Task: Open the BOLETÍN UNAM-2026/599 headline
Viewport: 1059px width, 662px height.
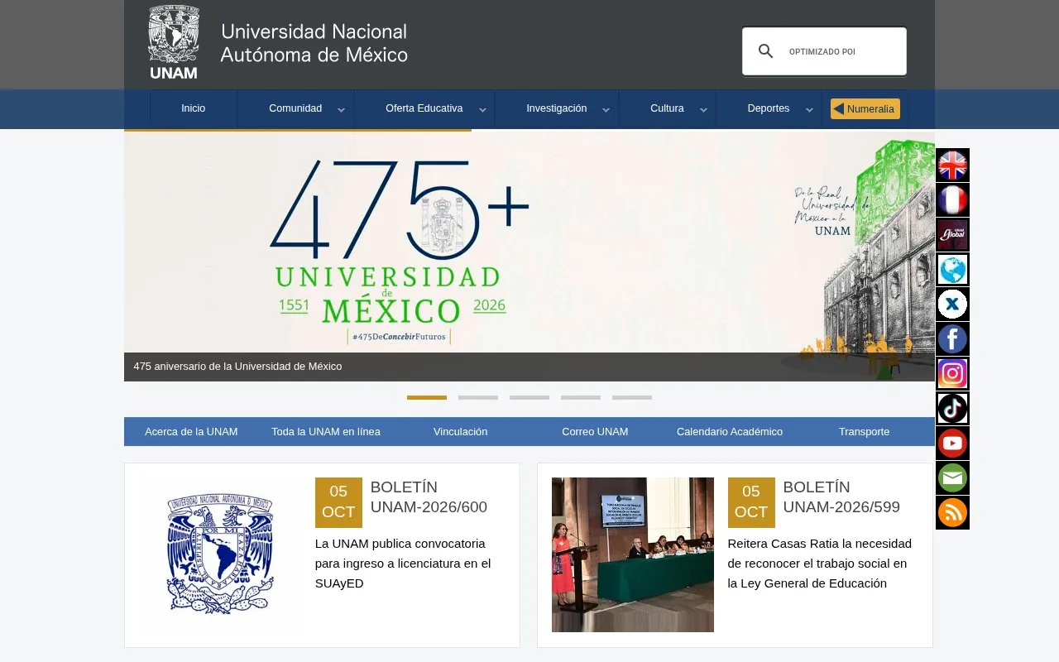Action: (841, 497)
